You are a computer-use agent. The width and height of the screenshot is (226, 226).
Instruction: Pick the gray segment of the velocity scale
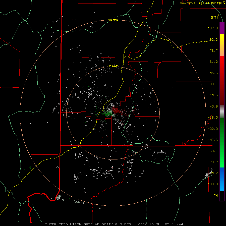coord(222,112)
